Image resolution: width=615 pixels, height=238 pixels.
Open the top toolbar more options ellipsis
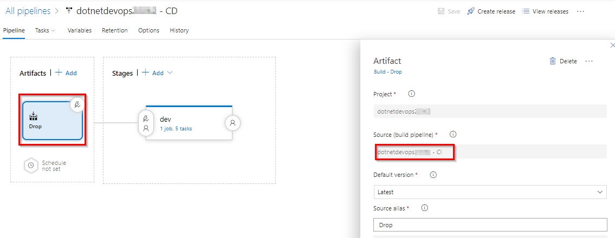[580, 11]
